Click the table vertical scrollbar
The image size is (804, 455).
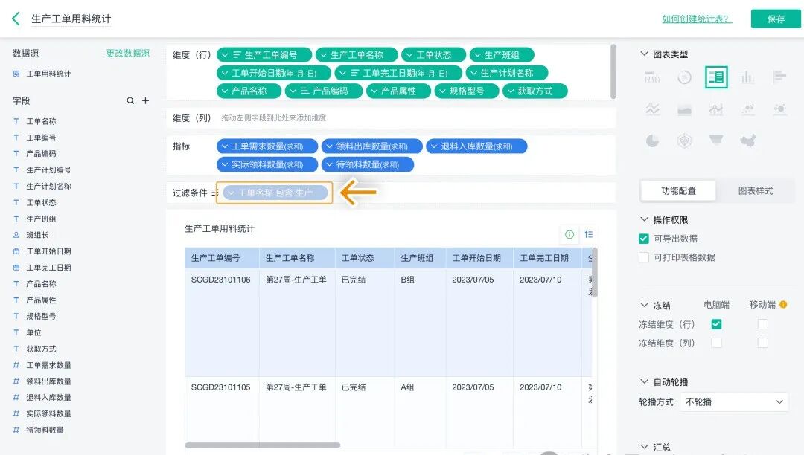click(595, 272)
